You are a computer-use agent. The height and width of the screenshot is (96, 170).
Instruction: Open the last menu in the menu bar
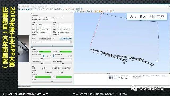point(46,7)
